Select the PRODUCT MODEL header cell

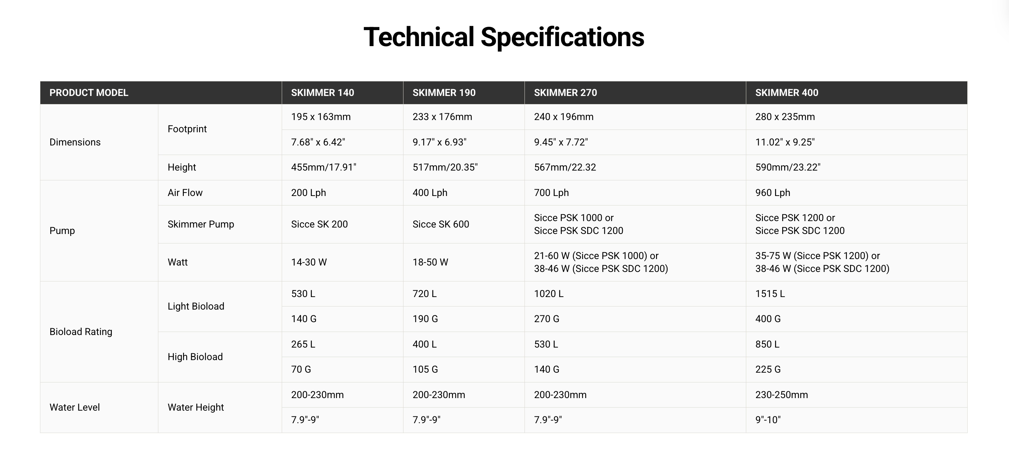(161, 93)
